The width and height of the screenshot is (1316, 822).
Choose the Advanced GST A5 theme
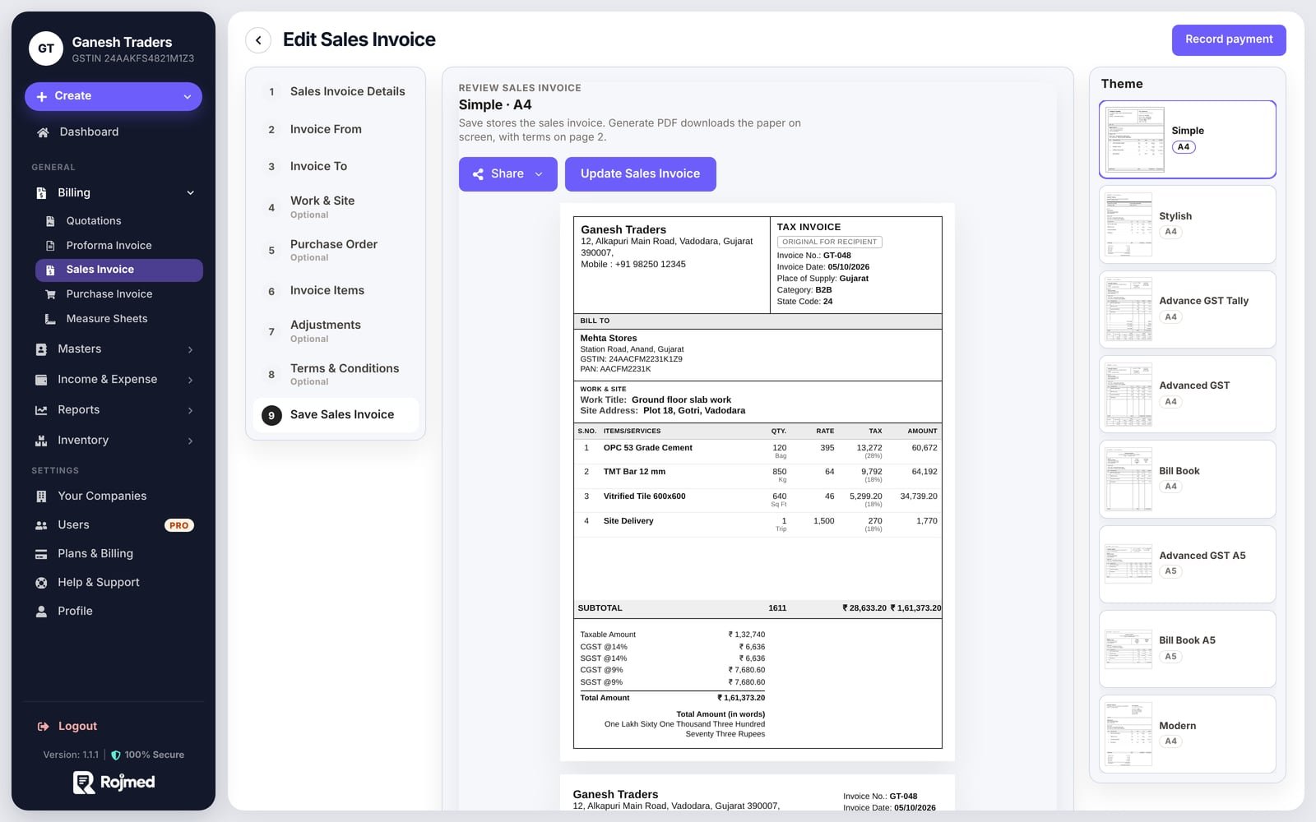1187,564
